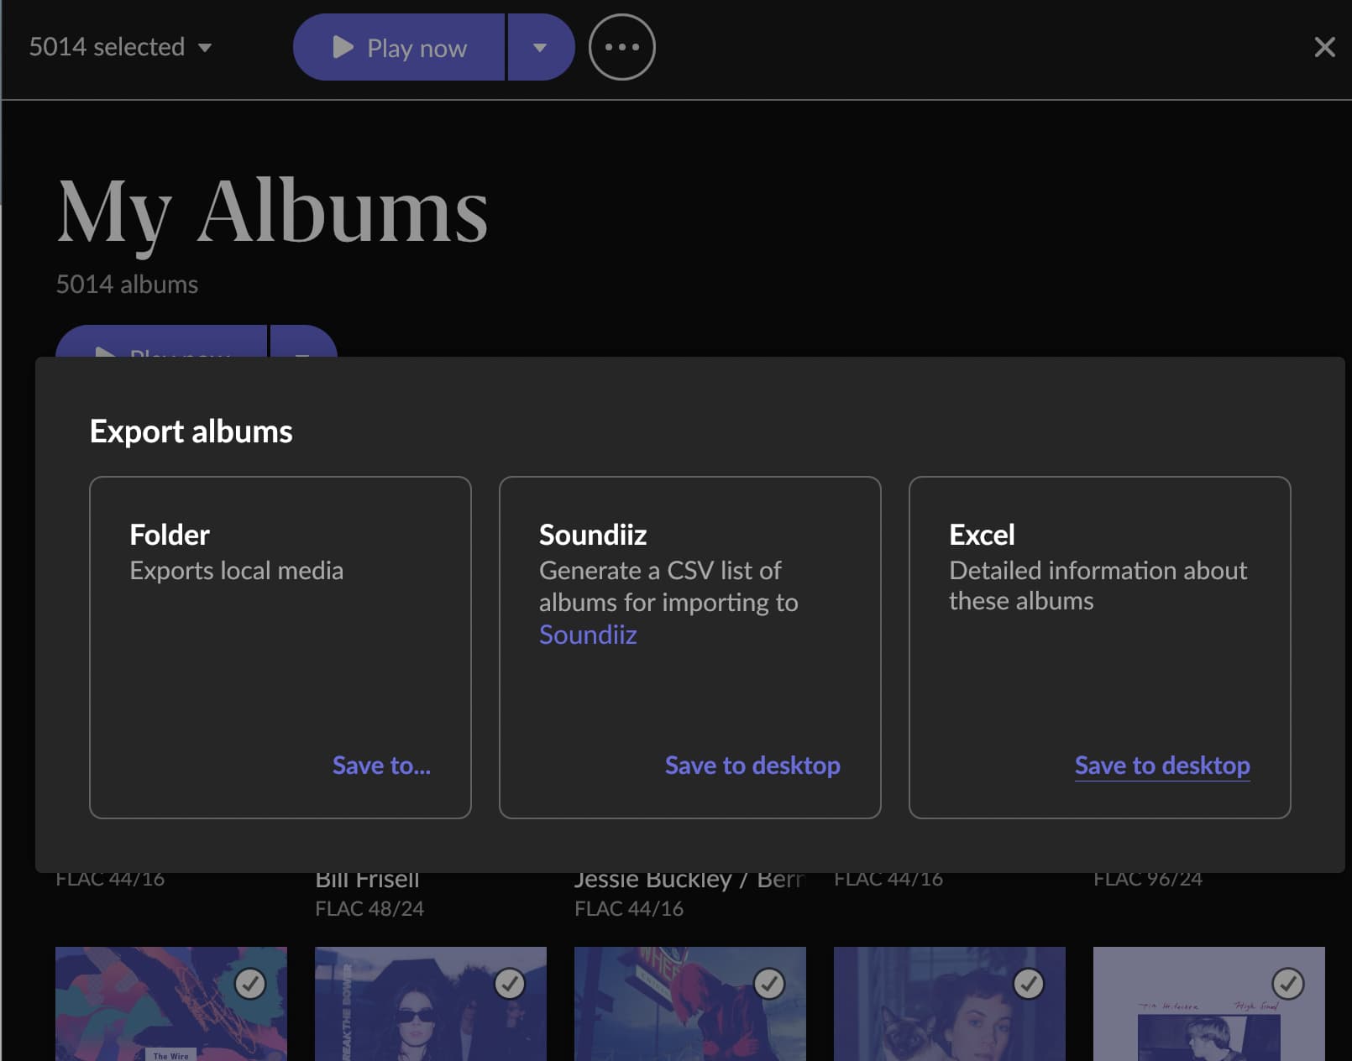This screenshot has height=1061, width=1352.
Task: Expand the top Play now options arrow
Action: [x=541, y=47]
